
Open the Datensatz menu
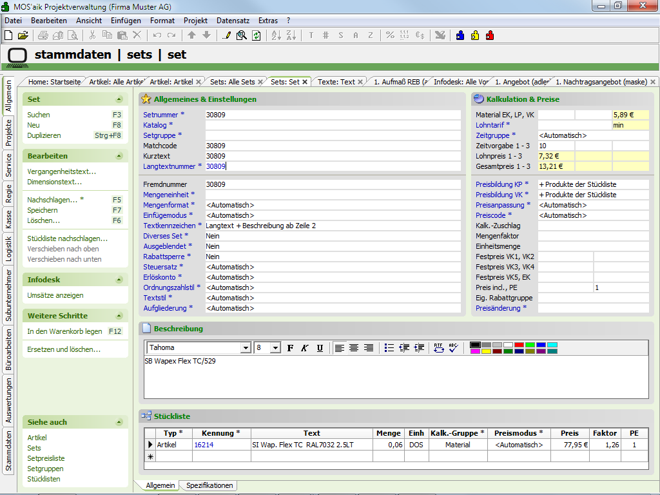(x=231, y=21)
